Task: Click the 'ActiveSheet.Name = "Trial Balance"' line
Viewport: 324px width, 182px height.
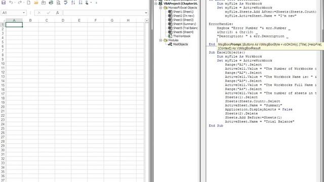Action: (260, 121)
